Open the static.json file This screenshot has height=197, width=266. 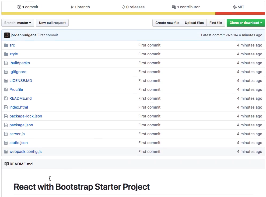click(19, 143)
